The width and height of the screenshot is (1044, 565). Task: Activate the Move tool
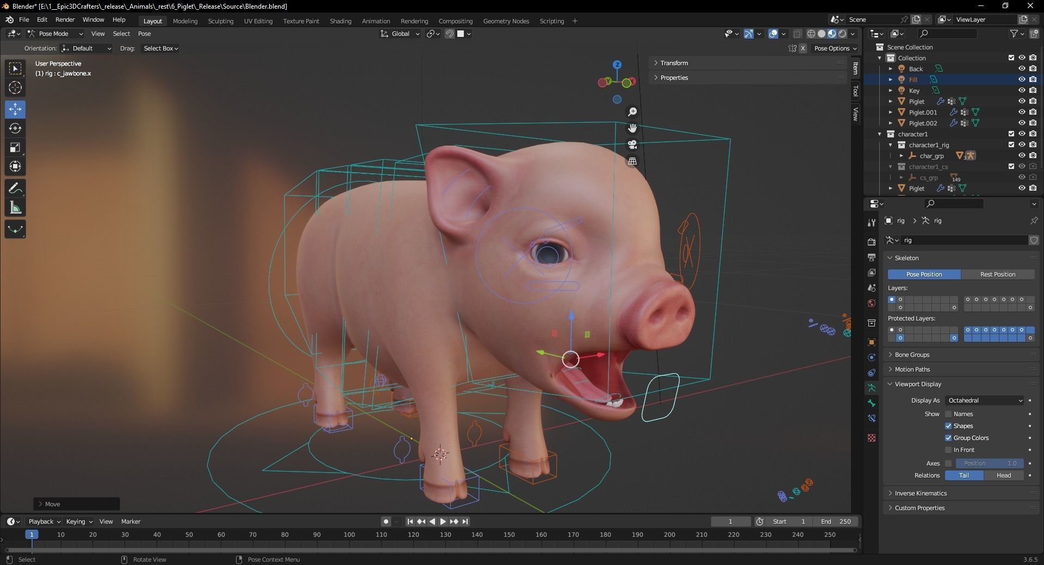point(15,109)
